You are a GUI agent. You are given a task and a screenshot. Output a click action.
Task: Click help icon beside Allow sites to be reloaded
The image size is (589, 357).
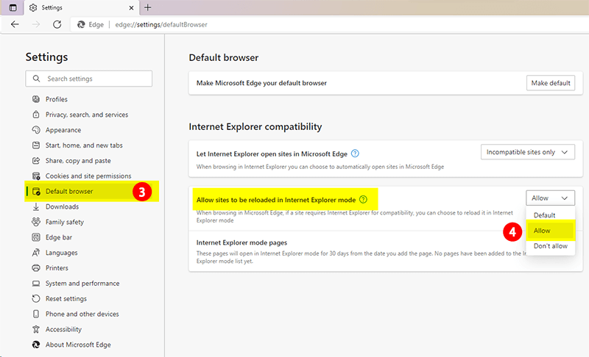[363, 200]
